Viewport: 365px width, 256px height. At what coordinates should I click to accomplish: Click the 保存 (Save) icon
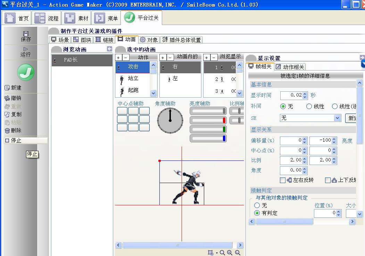pos(26,36)
